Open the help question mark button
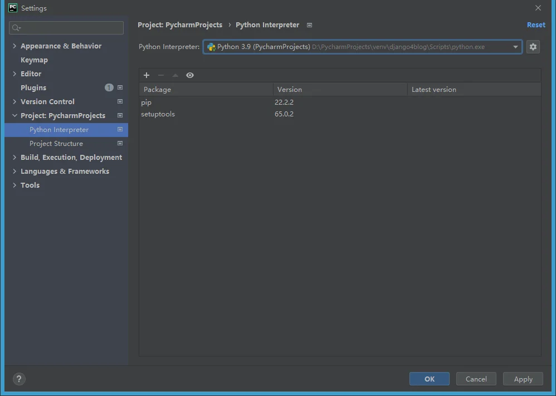556x396 pixels. 19,379
